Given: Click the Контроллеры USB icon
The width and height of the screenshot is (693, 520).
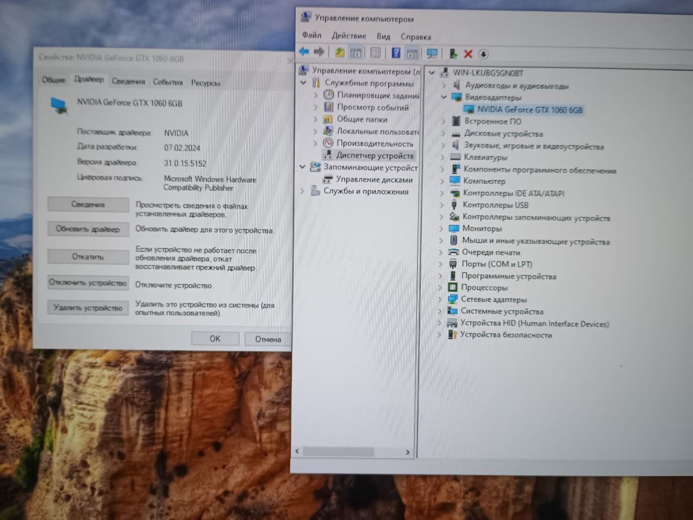Looking at the screenshot, I should click(454, 205).
